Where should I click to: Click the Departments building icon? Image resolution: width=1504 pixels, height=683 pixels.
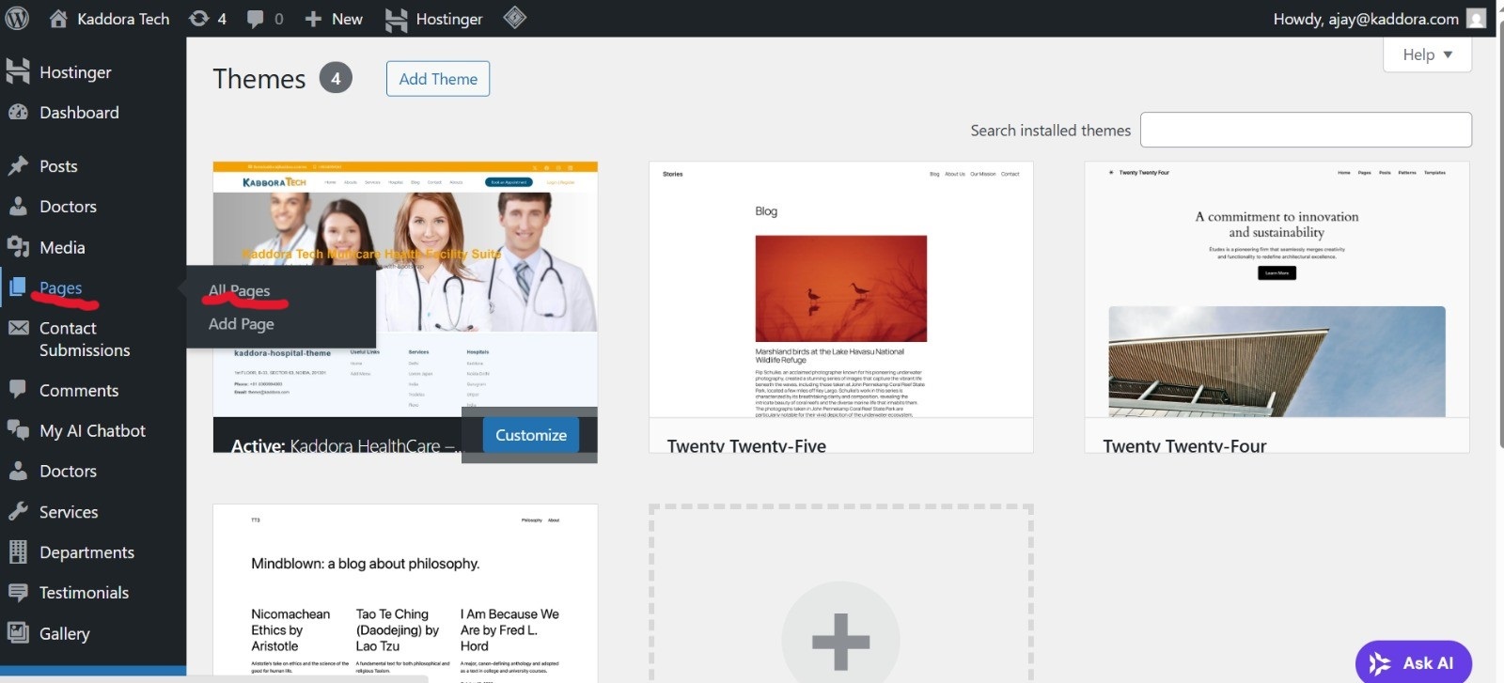(x=18, y=552)
